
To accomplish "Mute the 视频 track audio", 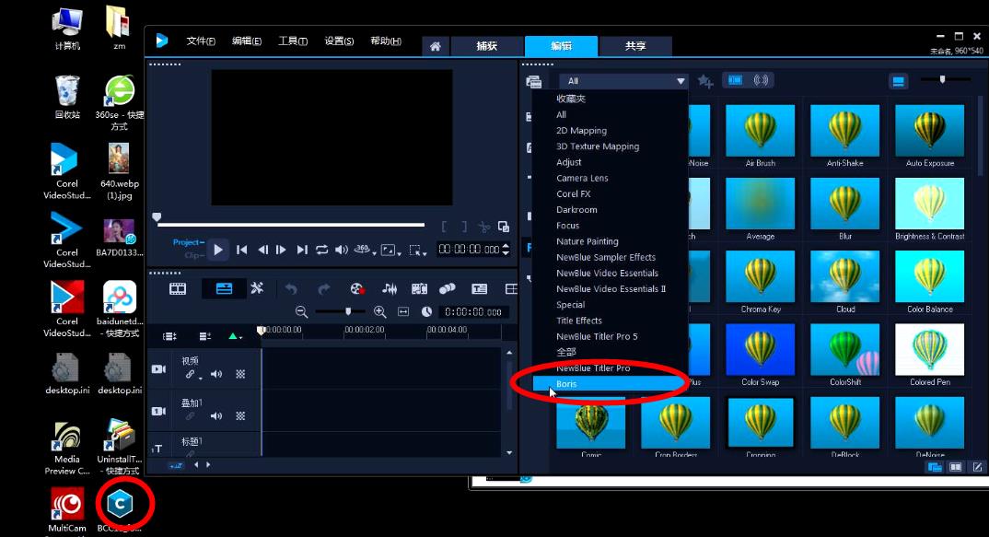I will click(x=216, y=374).
